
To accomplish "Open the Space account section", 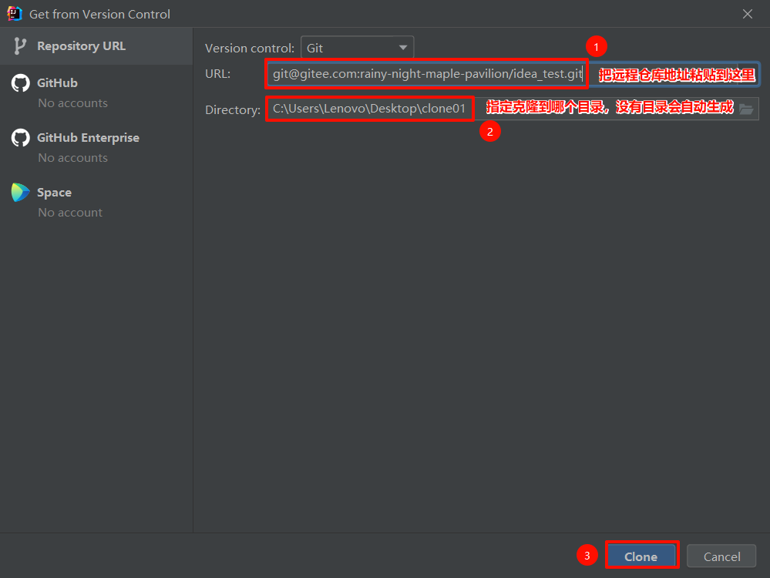I will coord(96,202).
